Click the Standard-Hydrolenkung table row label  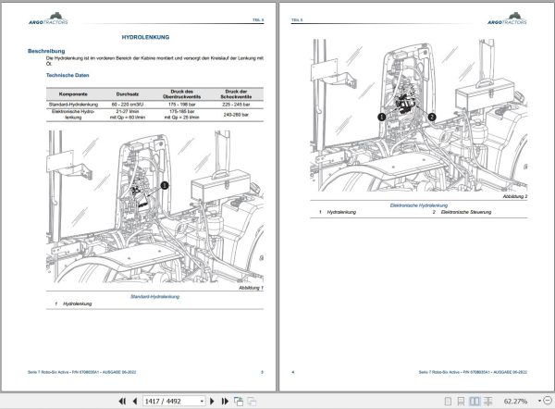pyautogui.click(x=73, y=105)
